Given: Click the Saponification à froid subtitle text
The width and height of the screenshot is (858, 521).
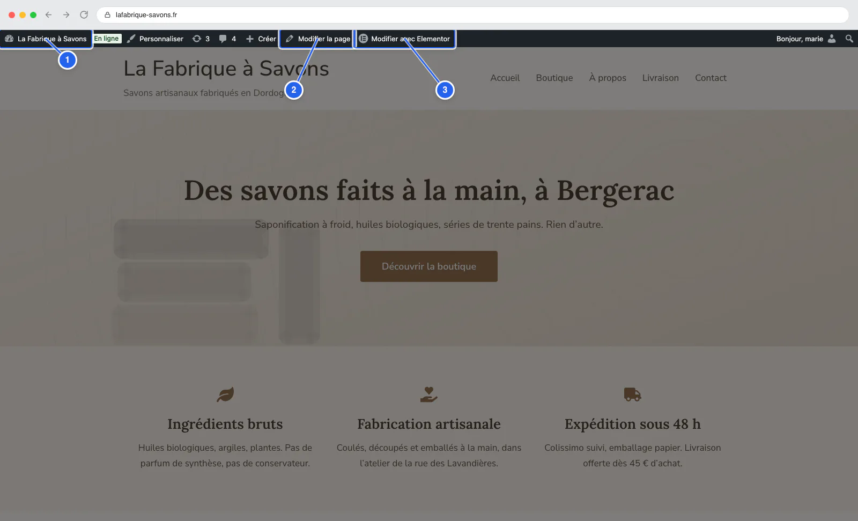Looking at the screenshot, I should click(x=429, y=225).
